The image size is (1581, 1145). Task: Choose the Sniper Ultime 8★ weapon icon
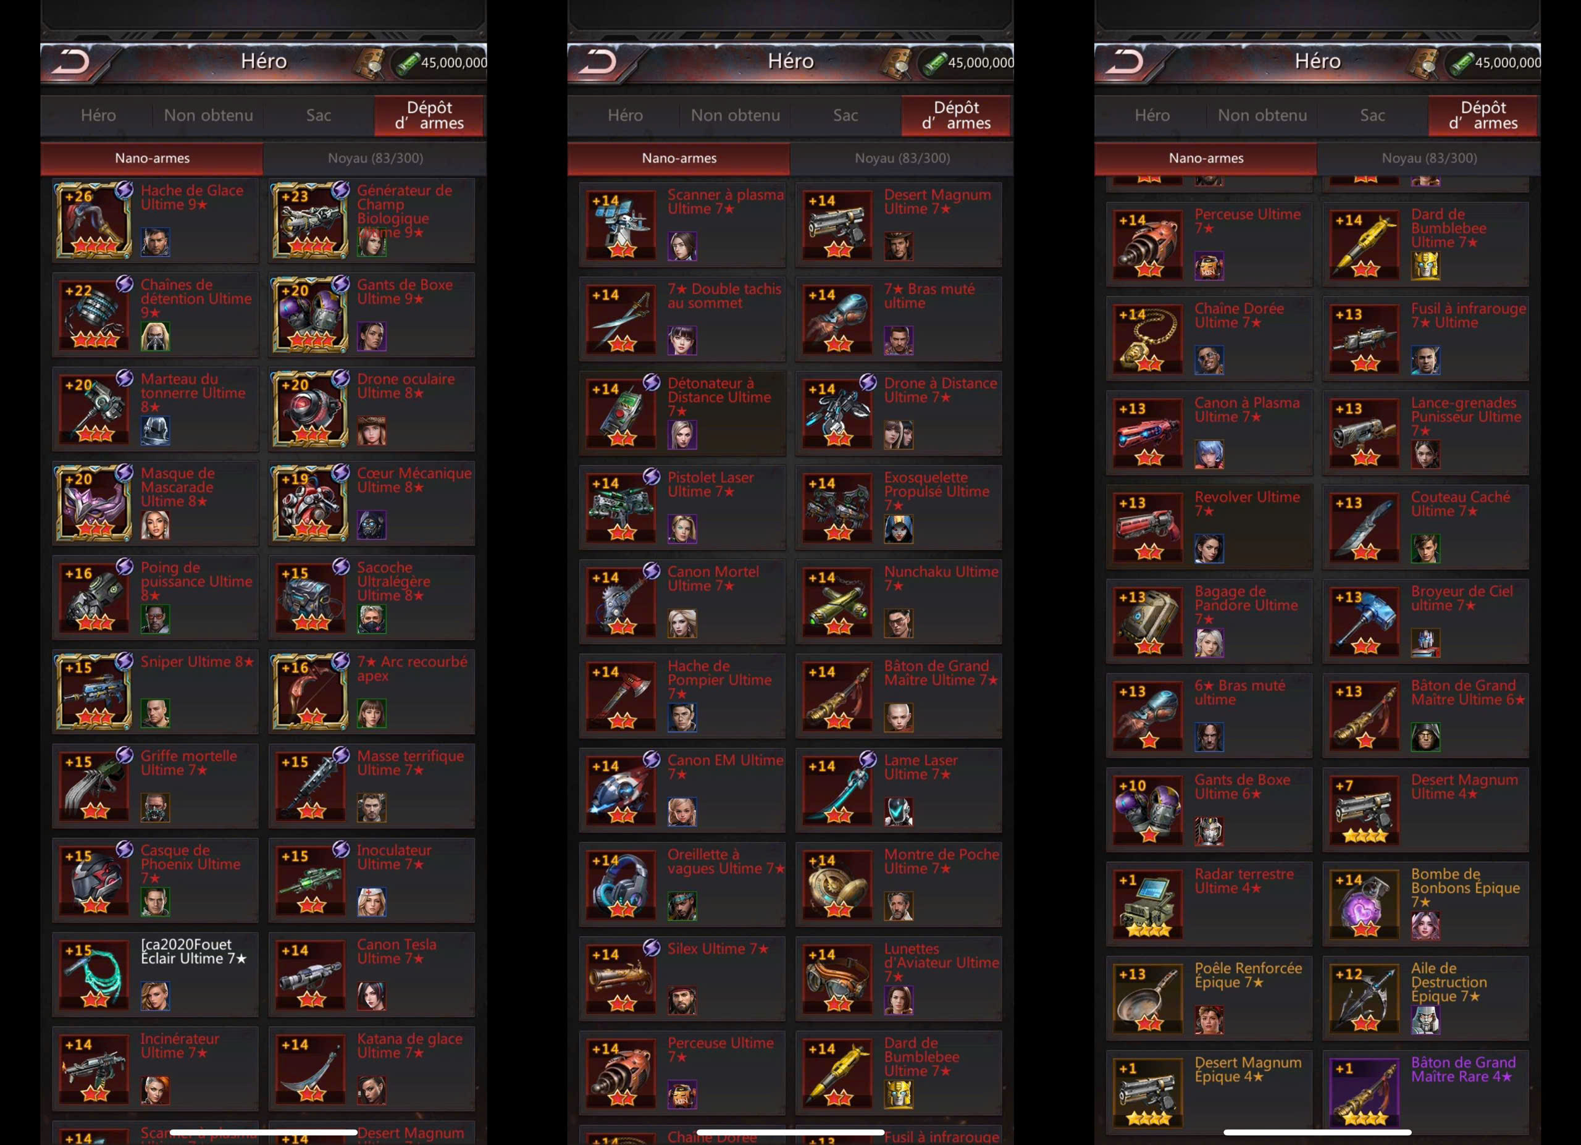point(93,692)
